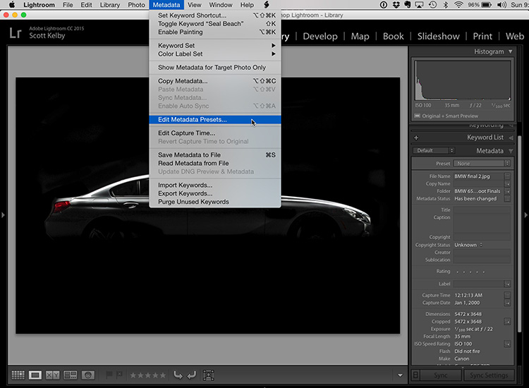Screen dimensions: 529x388
Task: Choose Edit Metadata Presets from the menu
Action: [215, 119]
